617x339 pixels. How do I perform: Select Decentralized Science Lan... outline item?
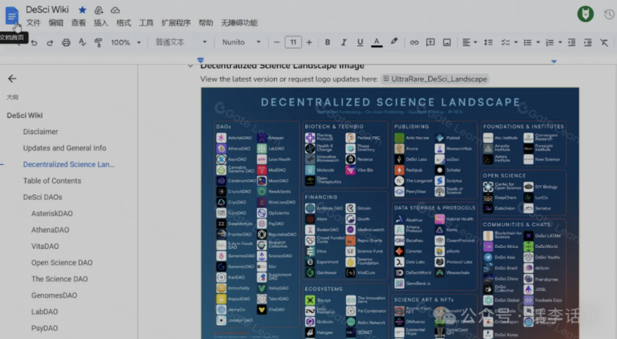click(x=68, y=164)
